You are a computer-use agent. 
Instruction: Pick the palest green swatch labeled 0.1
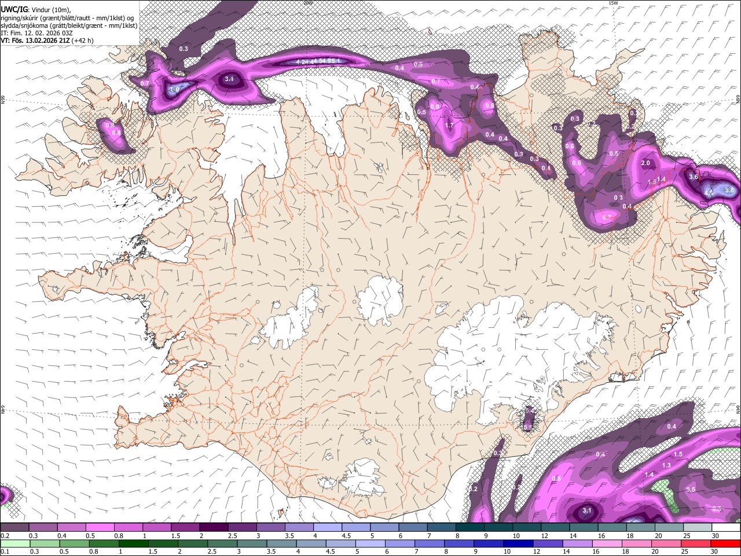[x=14, y=543]
